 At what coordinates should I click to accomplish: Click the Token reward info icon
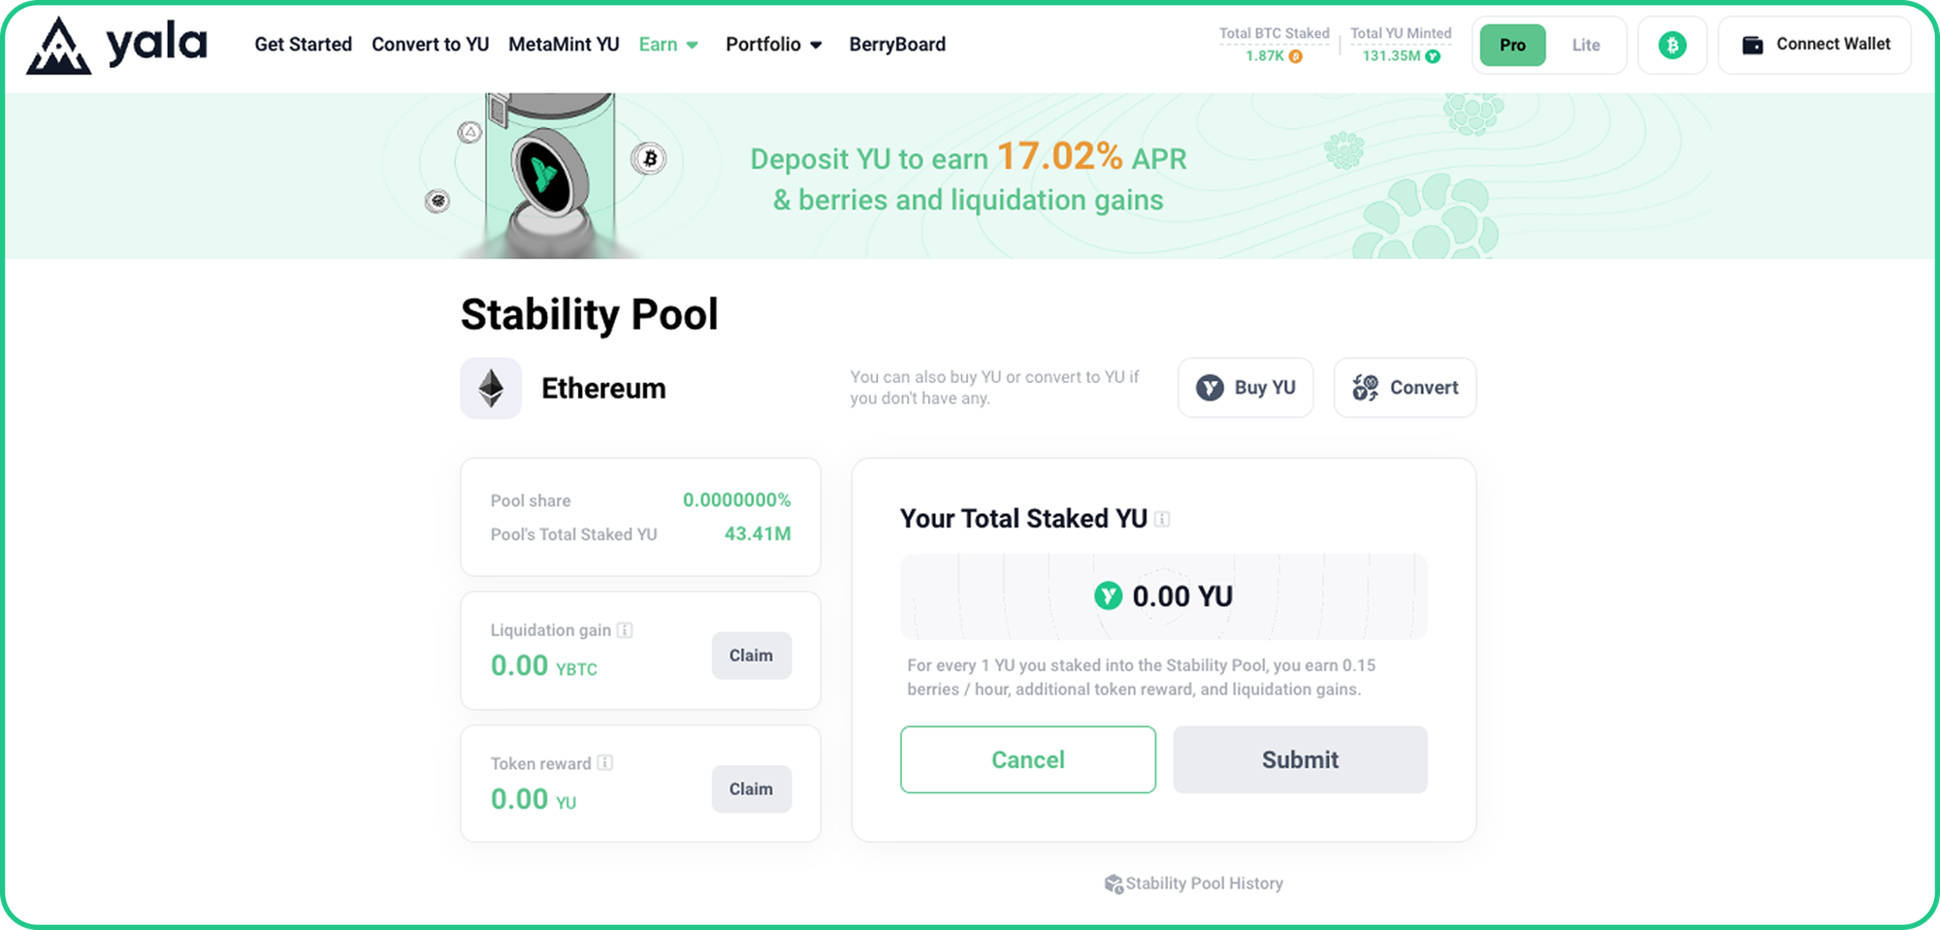pyautogui.click(x=604, y=763)
